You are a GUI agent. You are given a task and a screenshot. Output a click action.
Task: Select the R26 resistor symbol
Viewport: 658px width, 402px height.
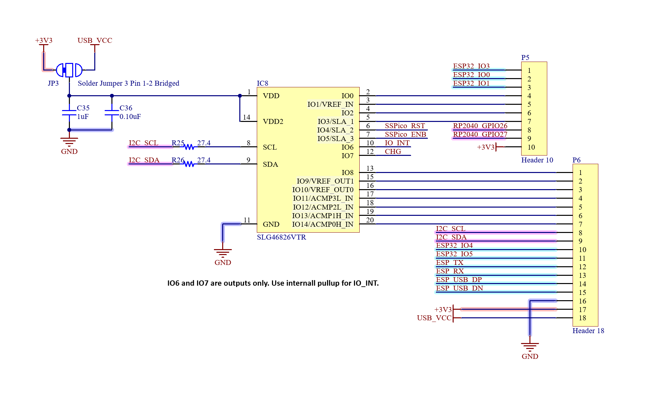(x=189, y=164)
